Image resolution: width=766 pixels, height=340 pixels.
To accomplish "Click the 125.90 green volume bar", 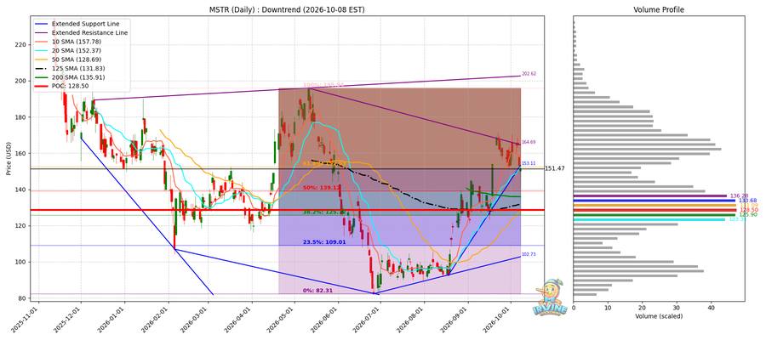I will 655,215.
